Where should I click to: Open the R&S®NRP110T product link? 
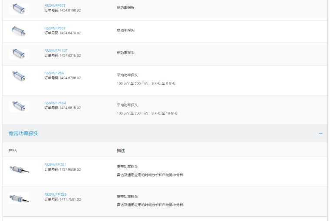coord(56,50)
